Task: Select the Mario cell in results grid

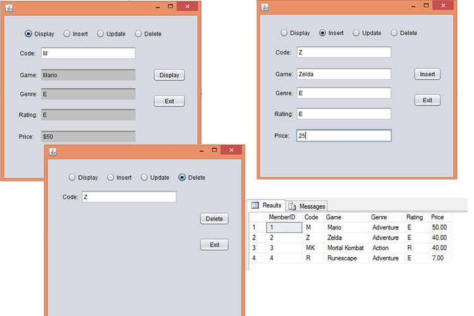Action: 346,228
